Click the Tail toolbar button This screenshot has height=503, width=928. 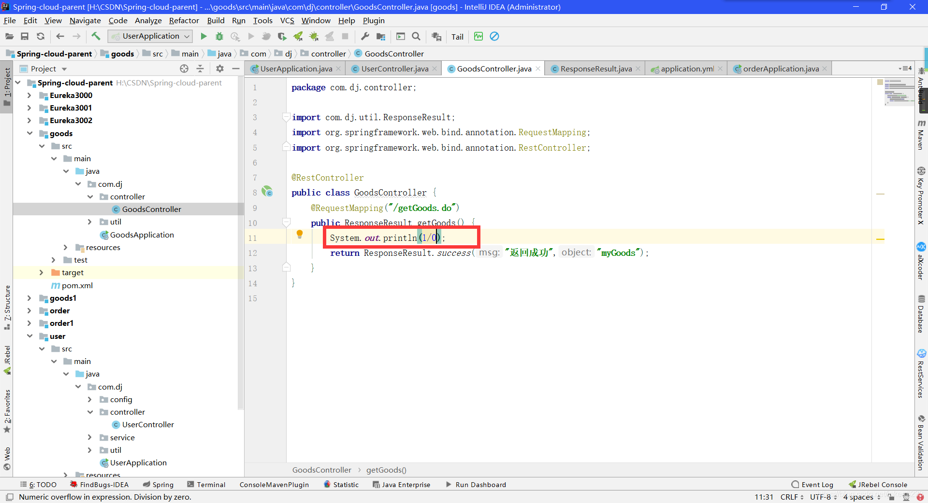tap(457, 37)
